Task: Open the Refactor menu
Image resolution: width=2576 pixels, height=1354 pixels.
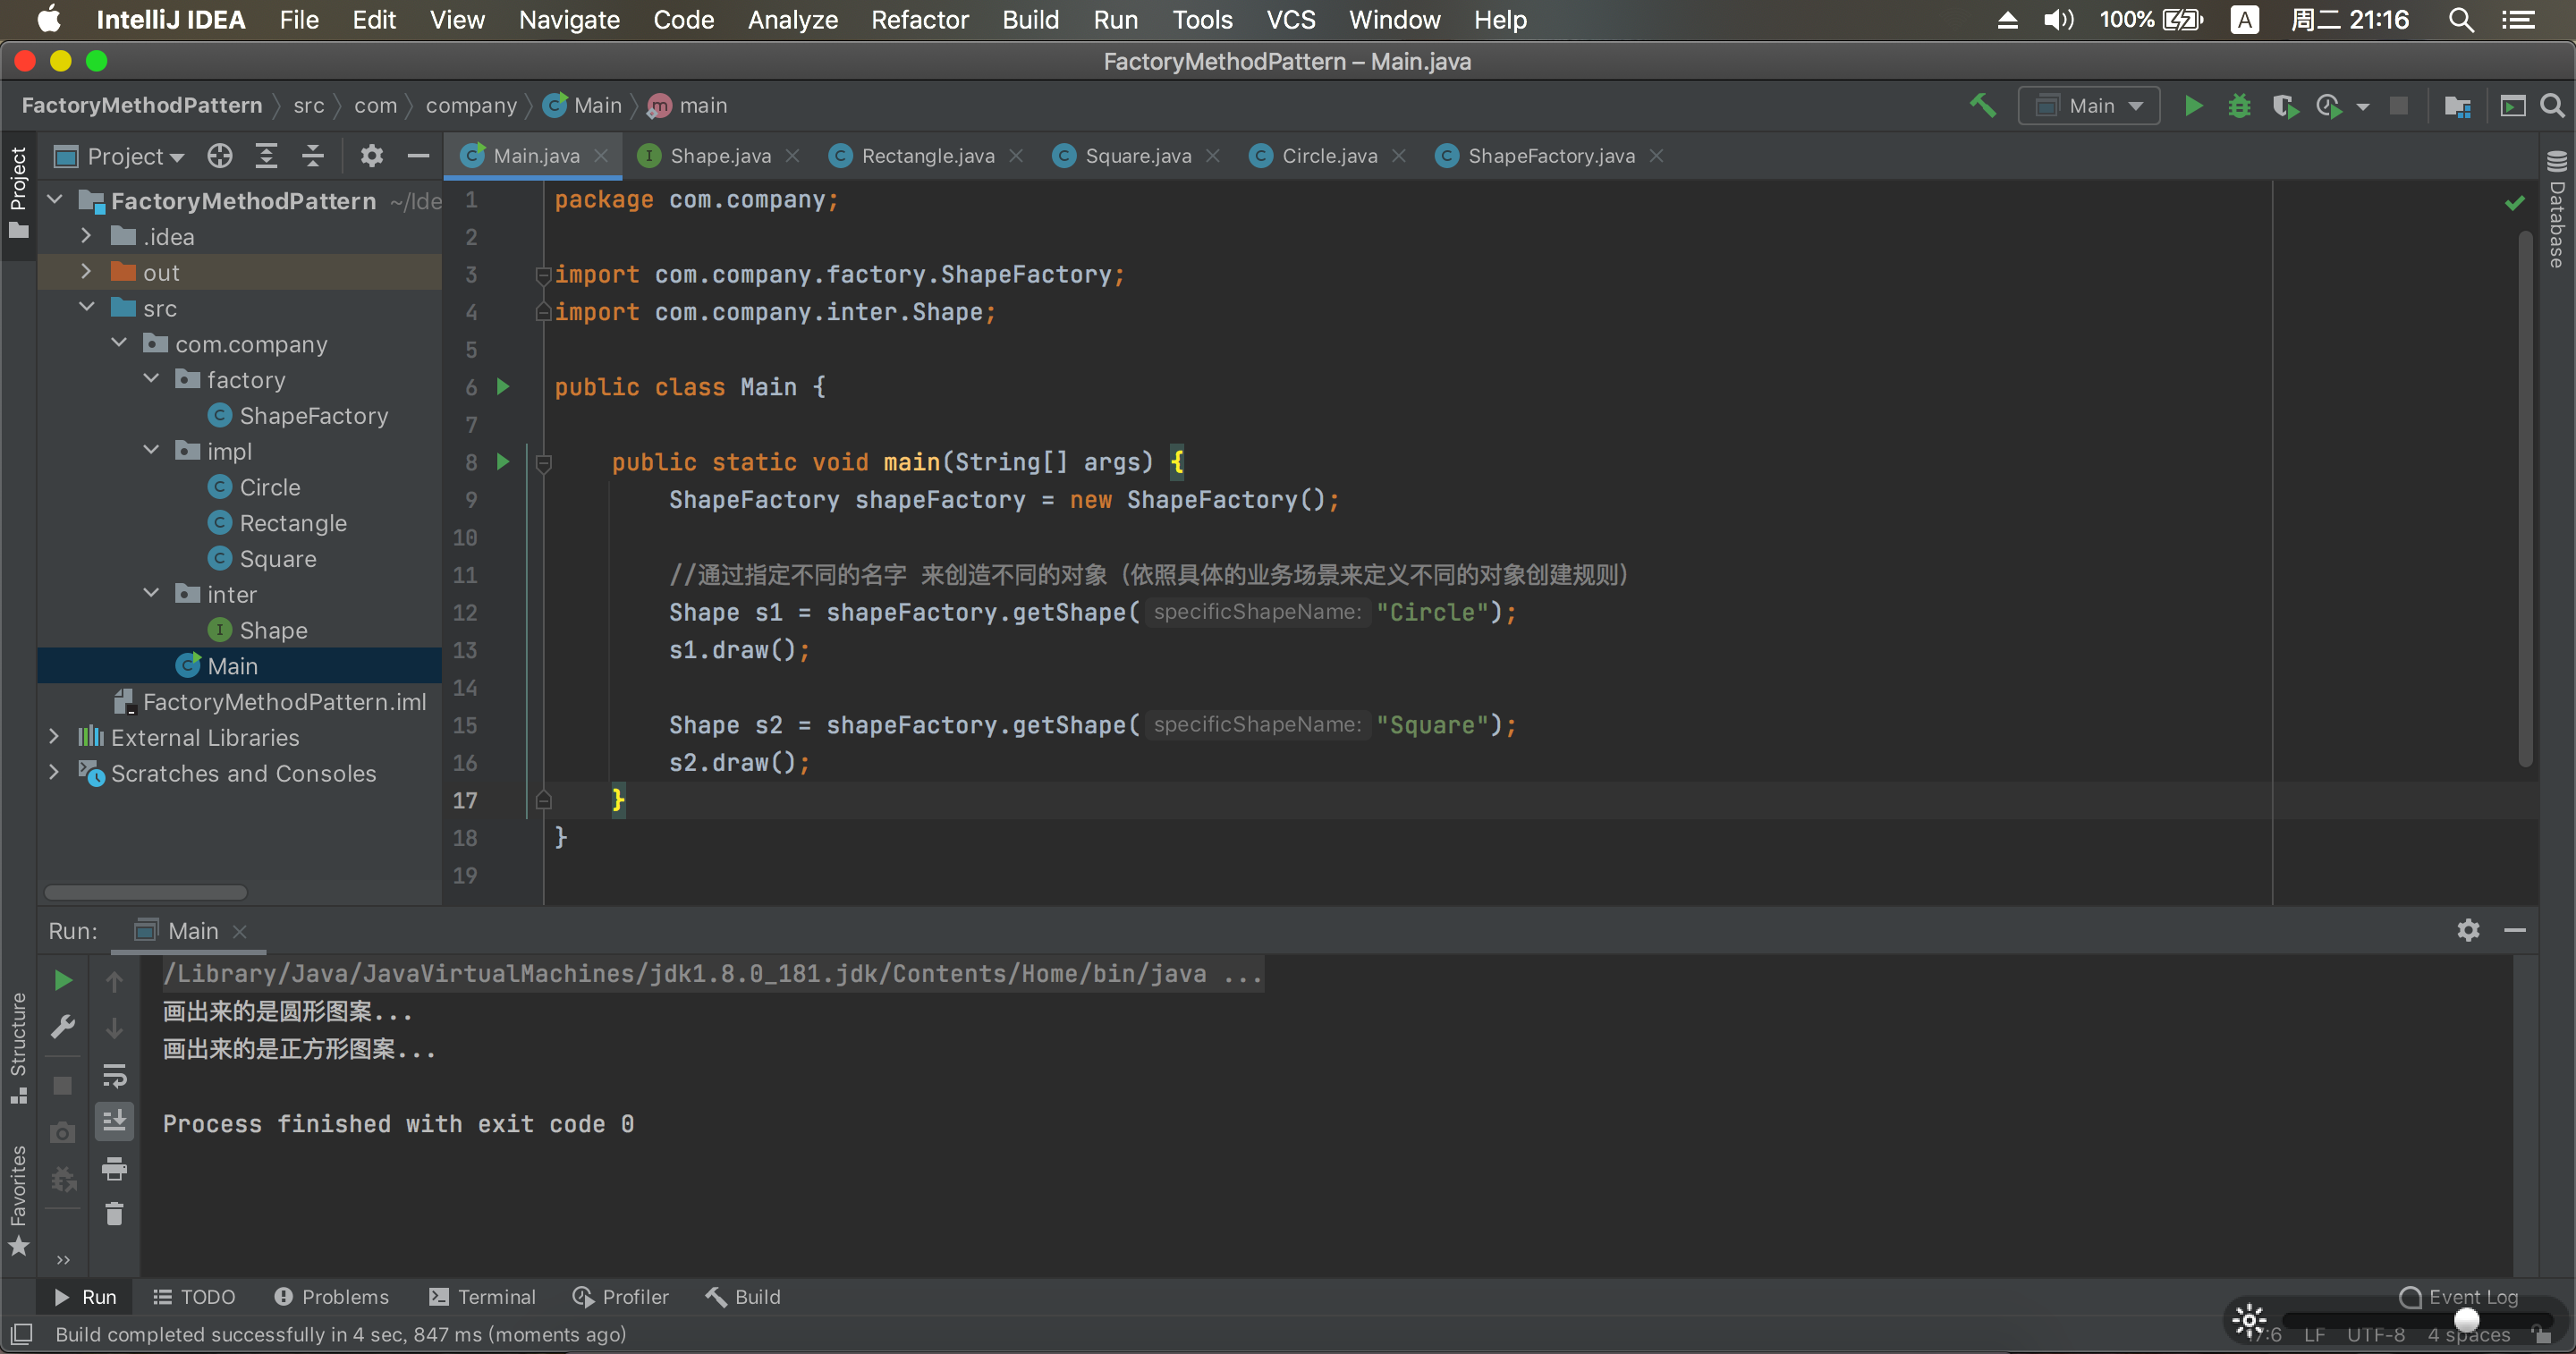Action: pyautogui.click(x=919, y=20)
